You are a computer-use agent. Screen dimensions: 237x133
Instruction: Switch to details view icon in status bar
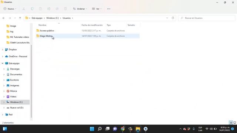pos(231,123)
